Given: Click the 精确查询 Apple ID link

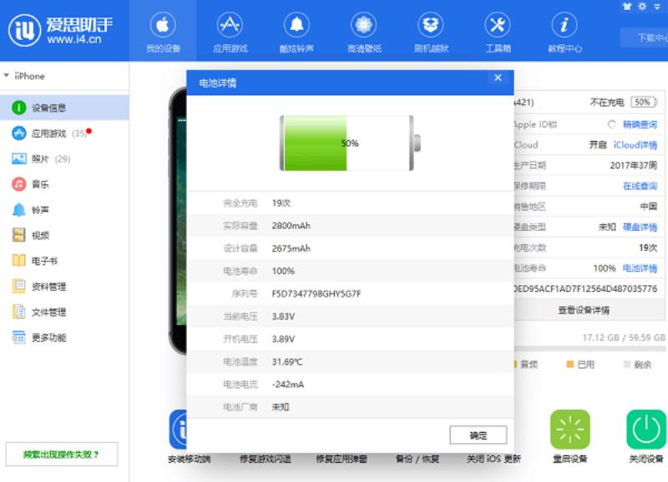Looking at the screenshot, I should (640, 124).
